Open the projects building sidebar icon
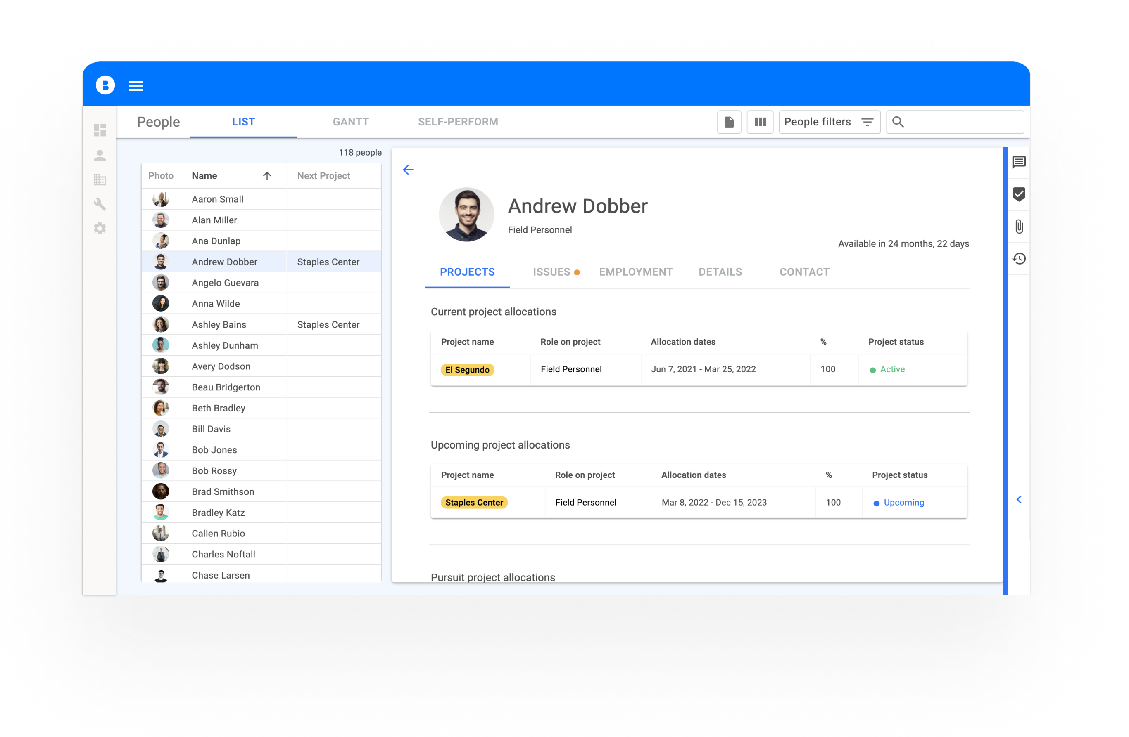This screenshot has height=737, width=1129. click(x=100, y=180)
